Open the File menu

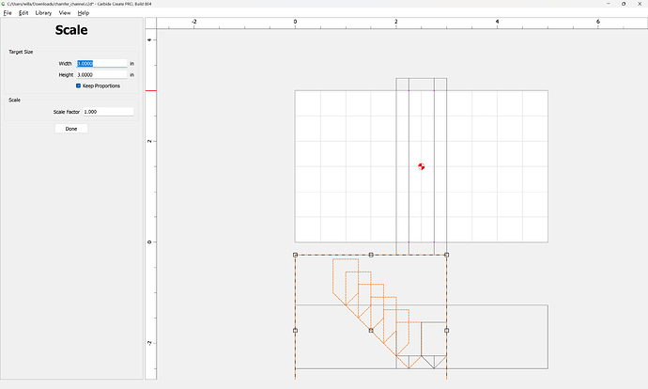pyautogui.click(x=8, y=13)
